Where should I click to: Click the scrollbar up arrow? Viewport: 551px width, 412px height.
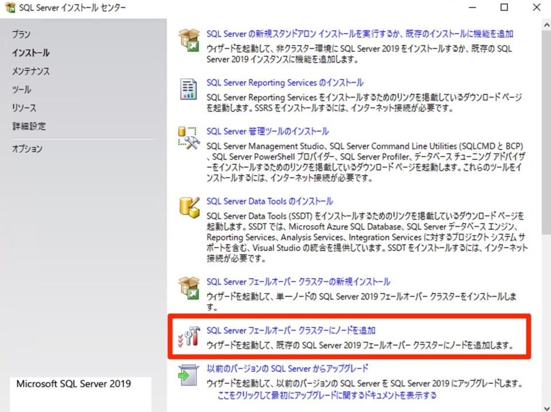coord(546,25)
